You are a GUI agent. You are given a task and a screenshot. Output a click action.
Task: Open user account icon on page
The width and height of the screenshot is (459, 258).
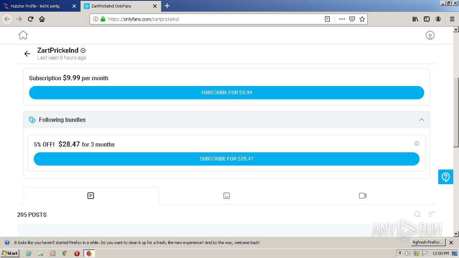pos(430,35)
